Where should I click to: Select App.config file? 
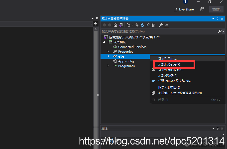tap(126, 61)
